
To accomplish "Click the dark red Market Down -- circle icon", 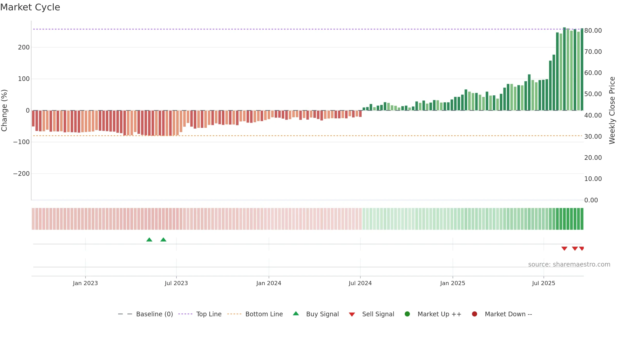I will click(474, 314).
